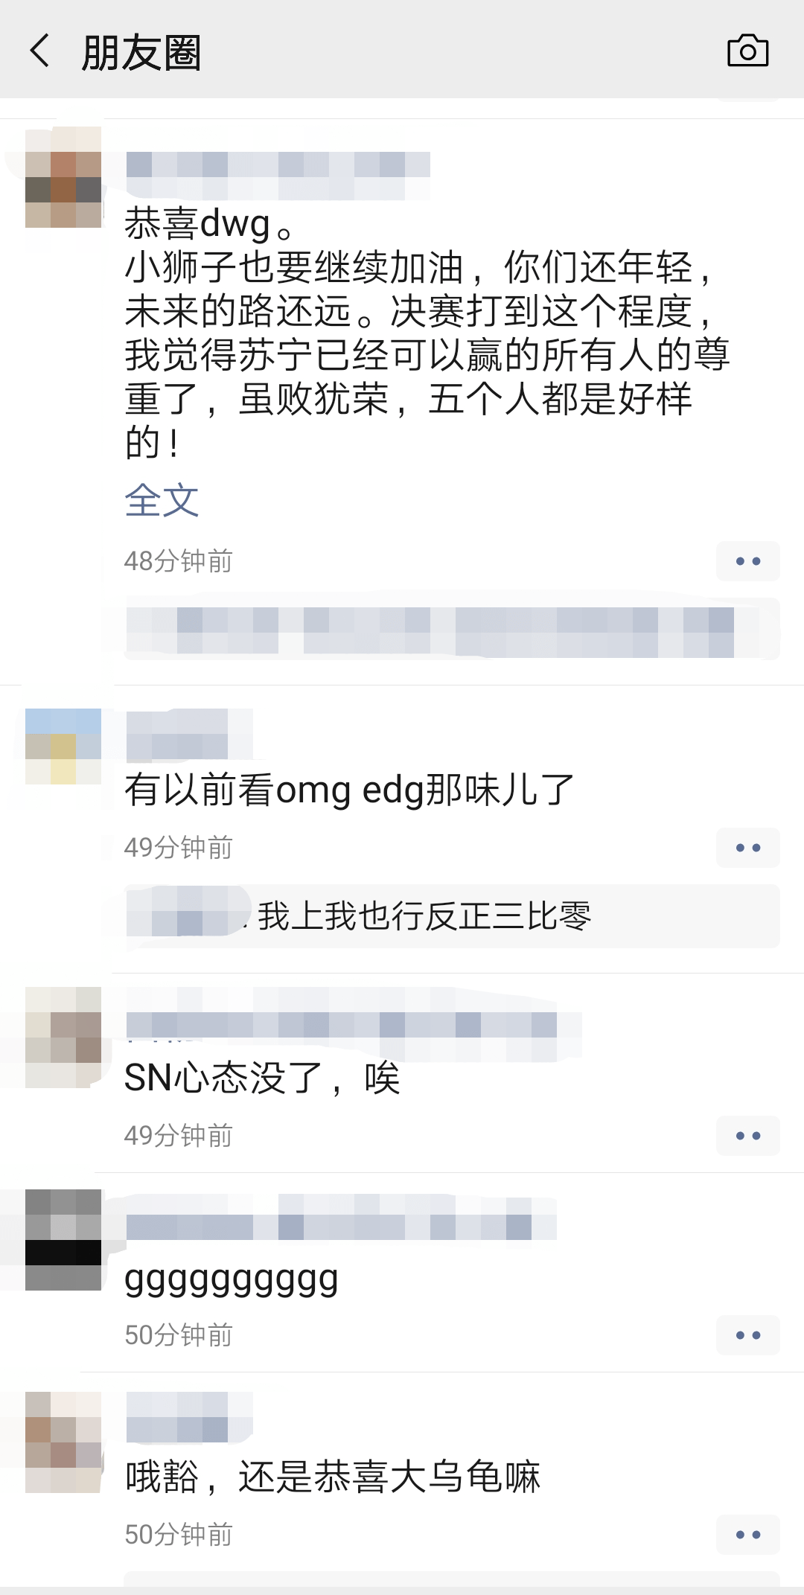Tap the avatar beside the SN心态没了 post
804x1595 pixels.
pyautogui.click(x=63, y=1038)
